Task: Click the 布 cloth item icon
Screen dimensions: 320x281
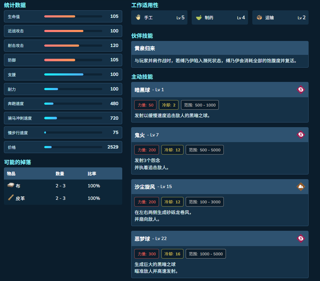Action: coord(11,185)
